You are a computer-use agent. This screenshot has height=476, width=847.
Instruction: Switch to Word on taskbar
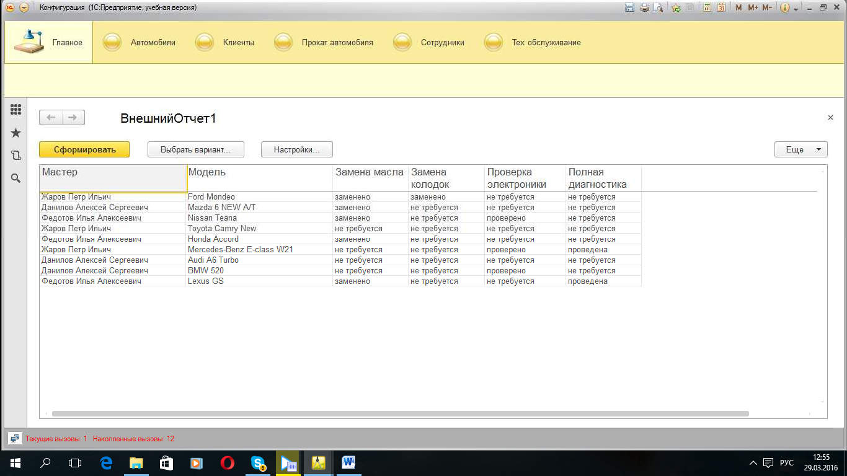point(348,463)
